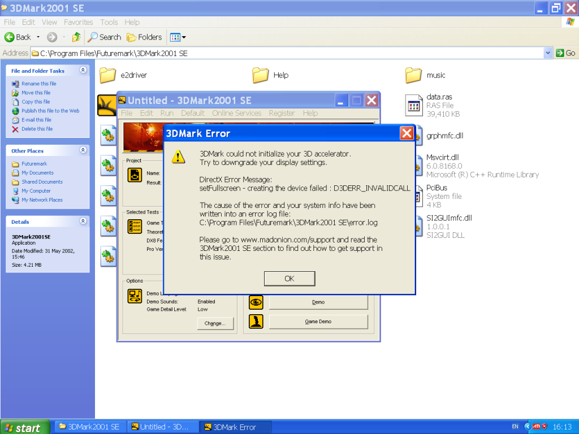Screen dimensions: 579x434
Task: Select Msvcirt.dll file
Action: 442,158
